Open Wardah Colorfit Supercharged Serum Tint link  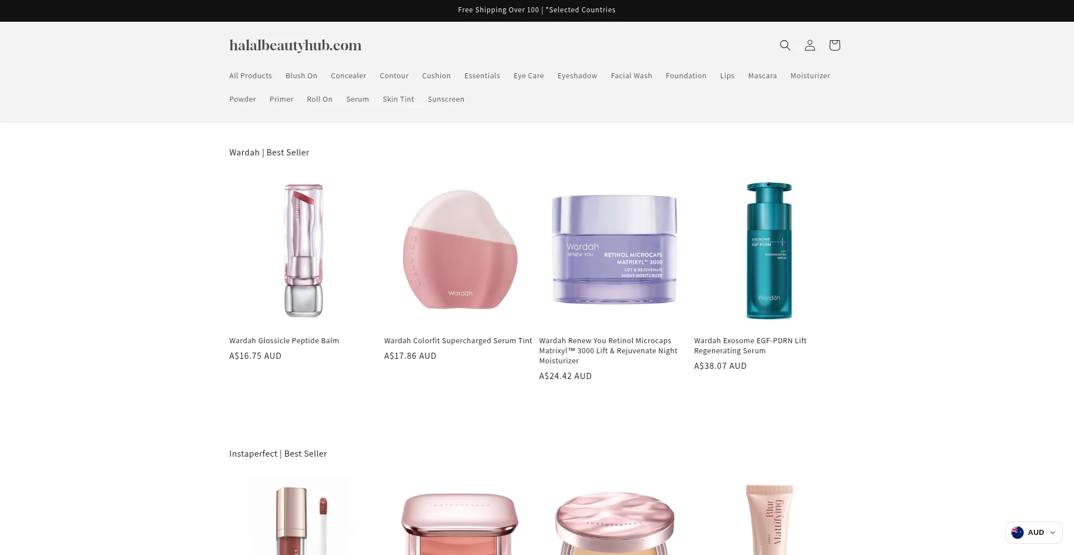pos(458,341)
